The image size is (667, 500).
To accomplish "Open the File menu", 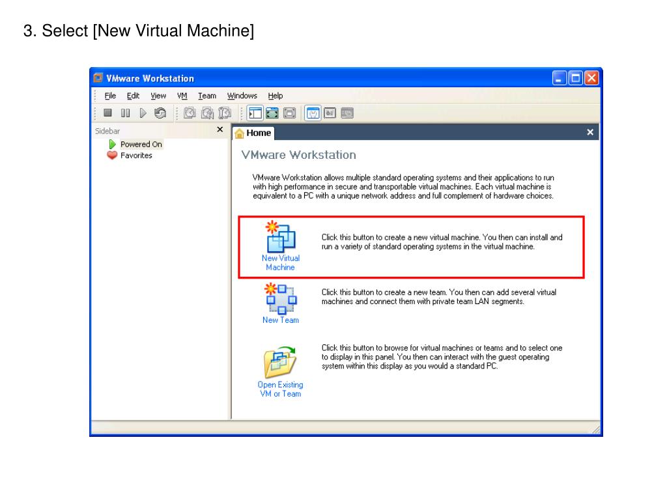I will (110, 96).
